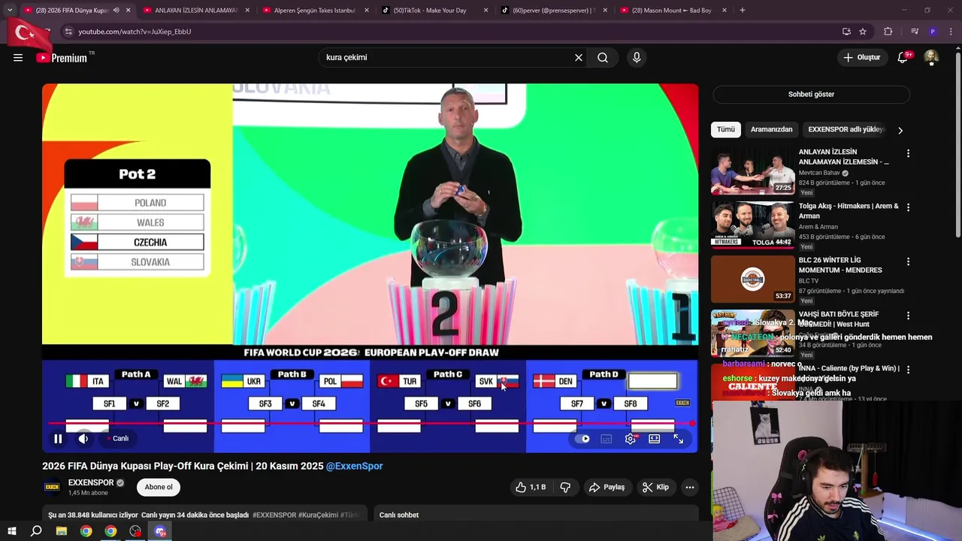Mute the video volume

pyautogui.click(x=83, y=439)
